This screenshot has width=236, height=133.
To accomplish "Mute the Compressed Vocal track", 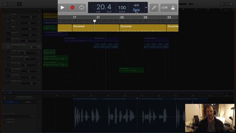I will pyautogui.click(x=13, y=47).
